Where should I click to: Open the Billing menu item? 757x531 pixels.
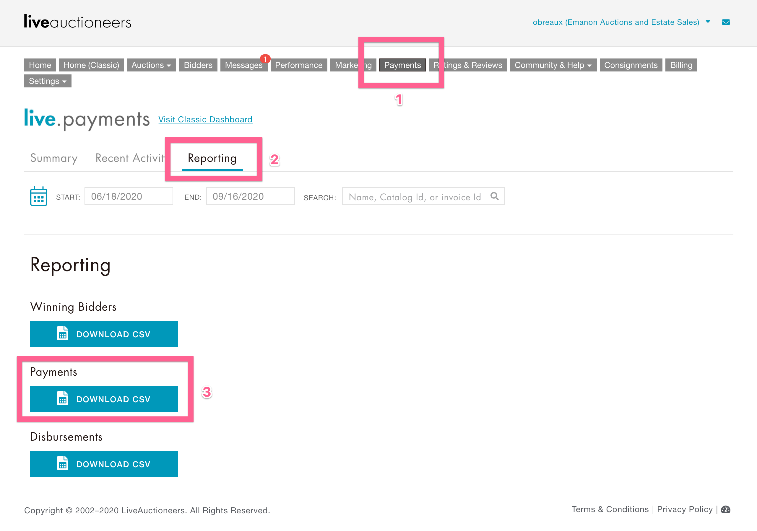(x=681, y=65)
